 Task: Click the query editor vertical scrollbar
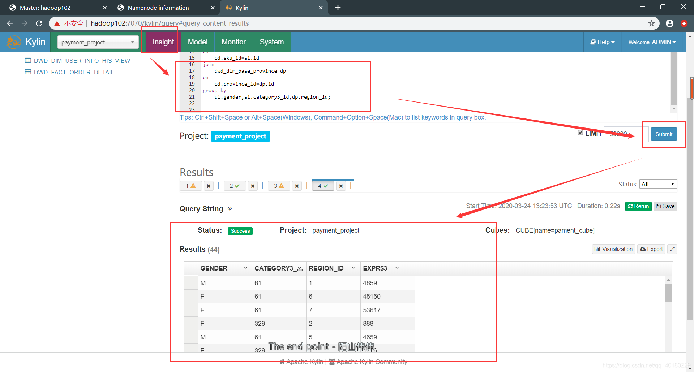[674, 78]
